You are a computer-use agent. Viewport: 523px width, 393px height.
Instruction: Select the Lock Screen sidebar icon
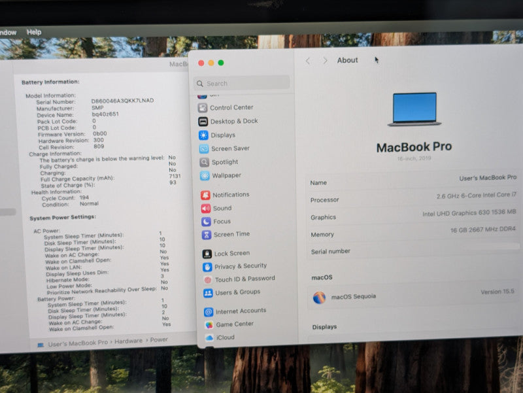click(207, 254)
